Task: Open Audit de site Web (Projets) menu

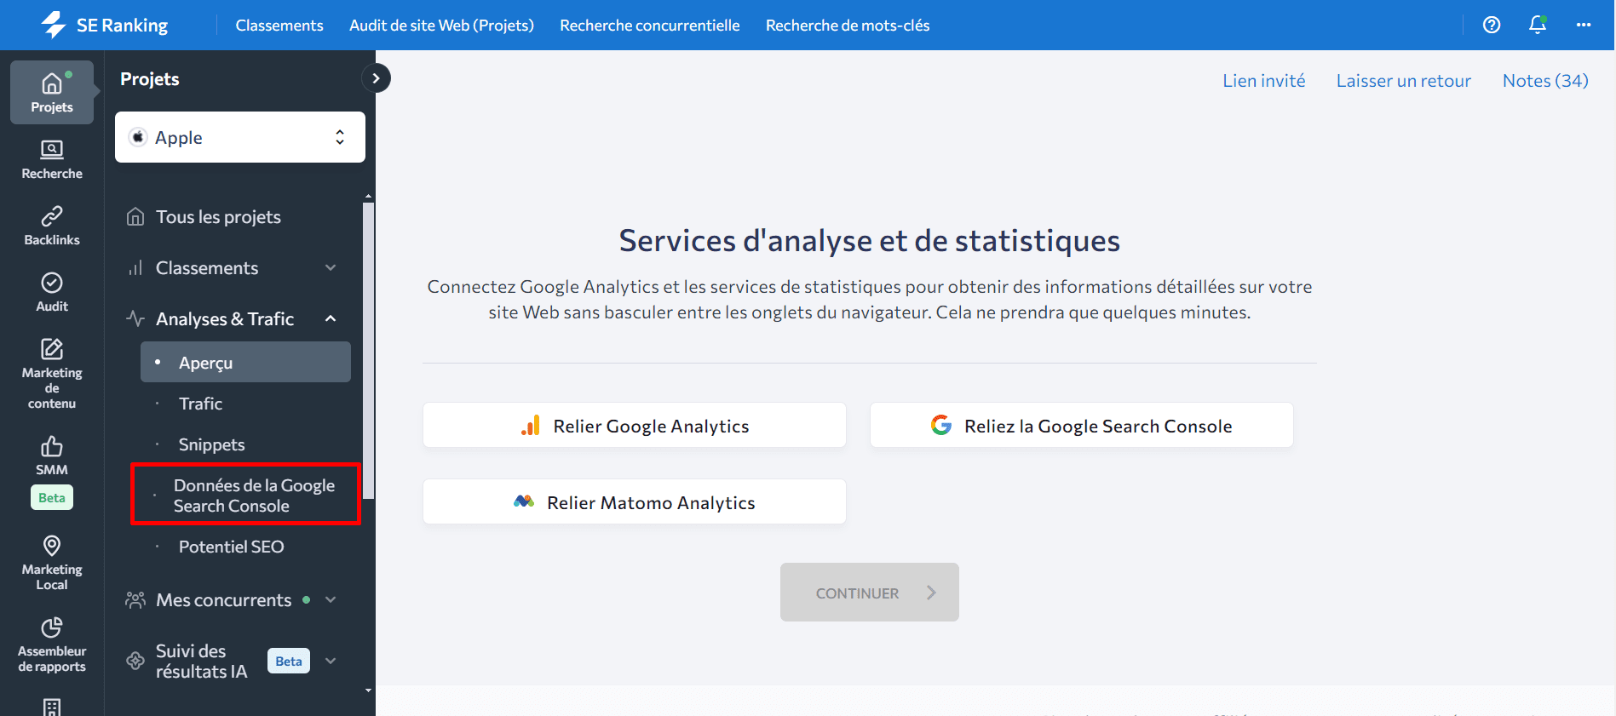Action: point(441,26)
